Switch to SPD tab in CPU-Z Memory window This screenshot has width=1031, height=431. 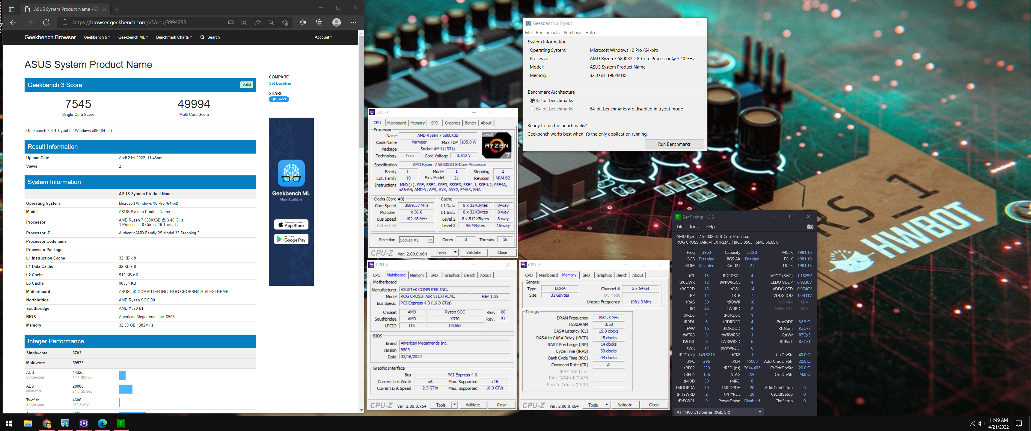586,275
